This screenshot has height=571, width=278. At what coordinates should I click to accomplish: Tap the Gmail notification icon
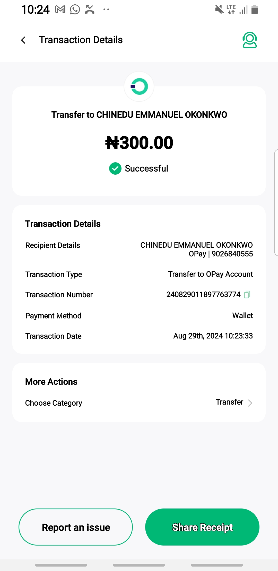click(60, 10)
